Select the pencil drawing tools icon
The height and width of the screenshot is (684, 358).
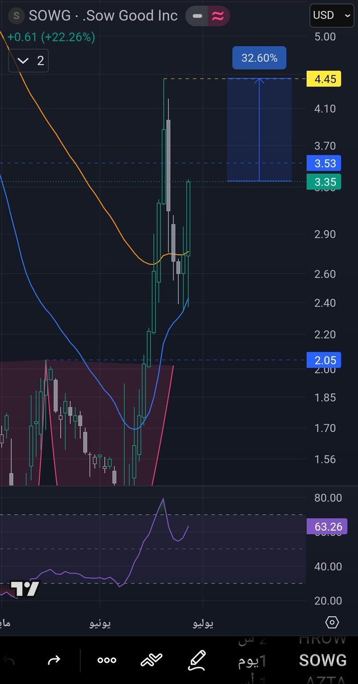(x=197, y=659)
